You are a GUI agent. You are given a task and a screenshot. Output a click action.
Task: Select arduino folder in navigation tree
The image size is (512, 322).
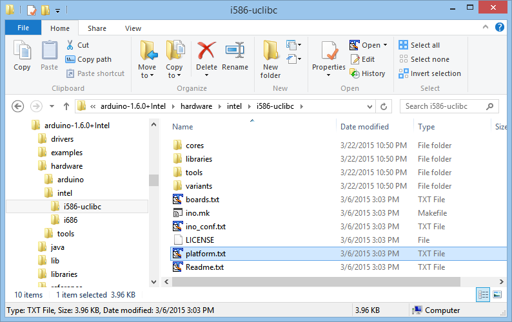[x=70, y=180]
